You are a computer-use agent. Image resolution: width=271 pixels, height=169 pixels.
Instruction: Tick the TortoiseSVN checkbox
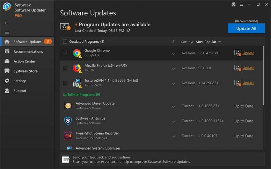65,83
